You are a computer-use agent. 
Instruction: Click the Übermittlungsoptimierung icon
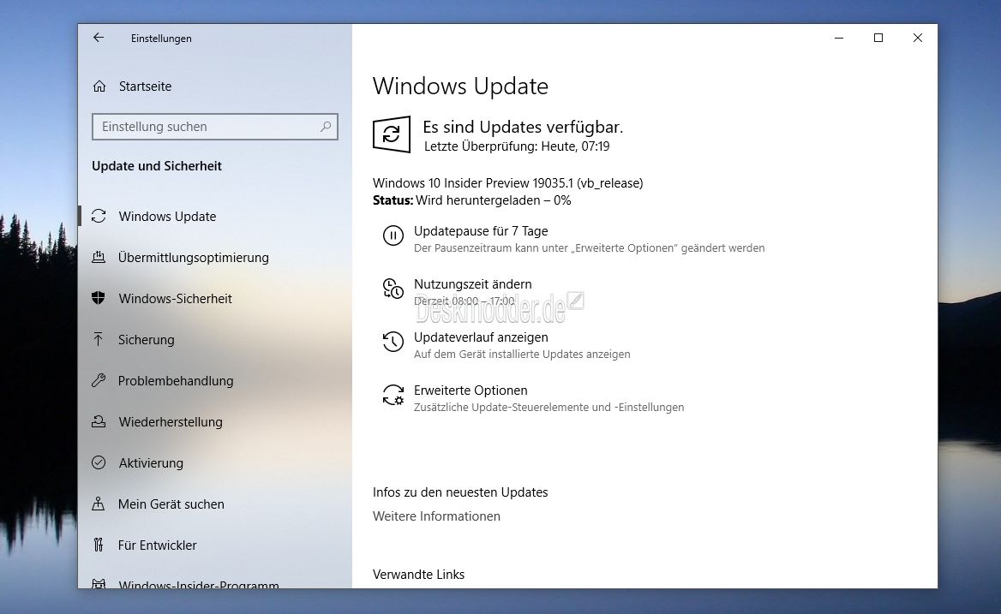(x=99, y=257)
